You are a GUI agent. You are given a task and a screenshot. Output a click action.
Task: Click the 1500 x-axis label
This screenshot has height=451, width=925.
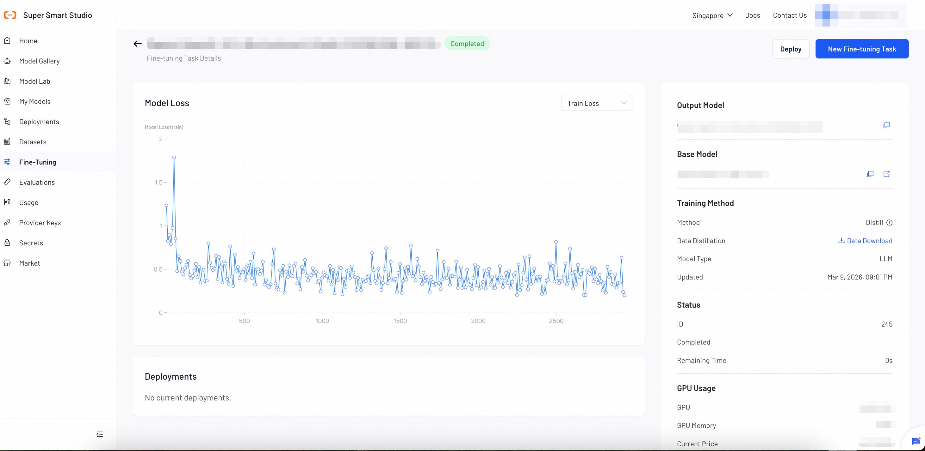click(400, 321)
